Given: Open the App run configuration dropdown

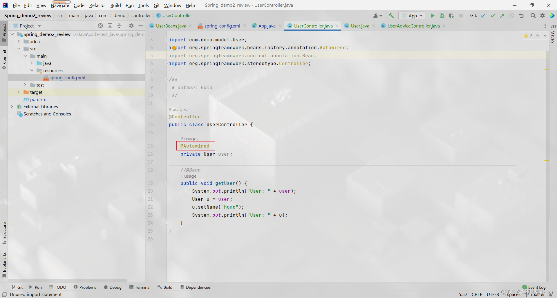Looking at the screenshot, I should coord(412,16).
